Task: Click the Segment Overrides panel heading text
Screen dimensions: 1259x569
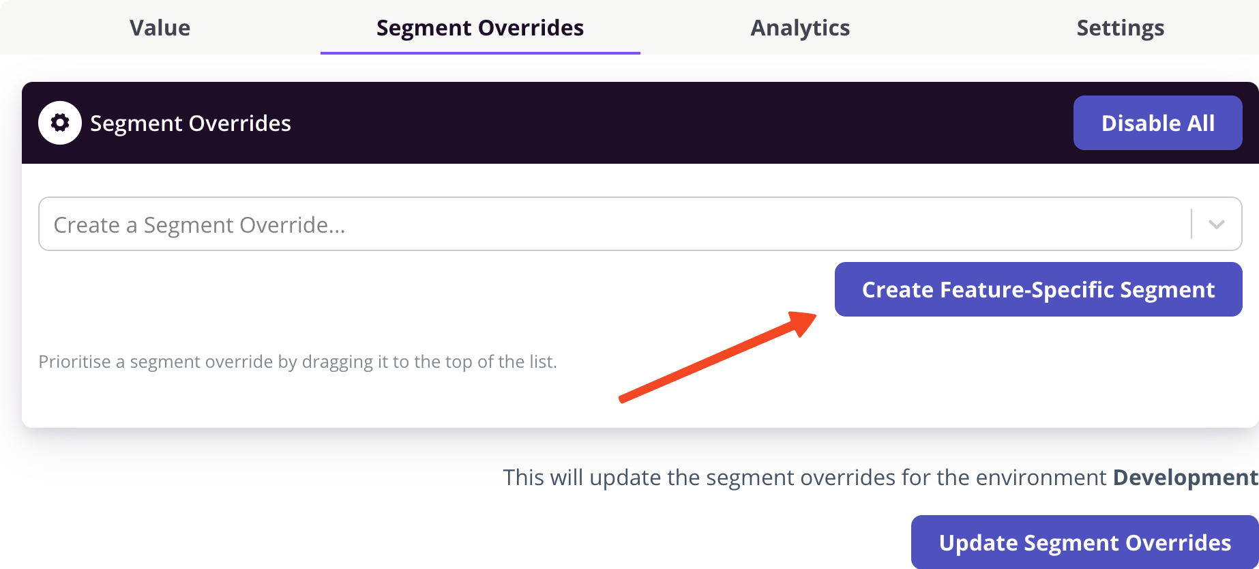Action: coord(190,123)
